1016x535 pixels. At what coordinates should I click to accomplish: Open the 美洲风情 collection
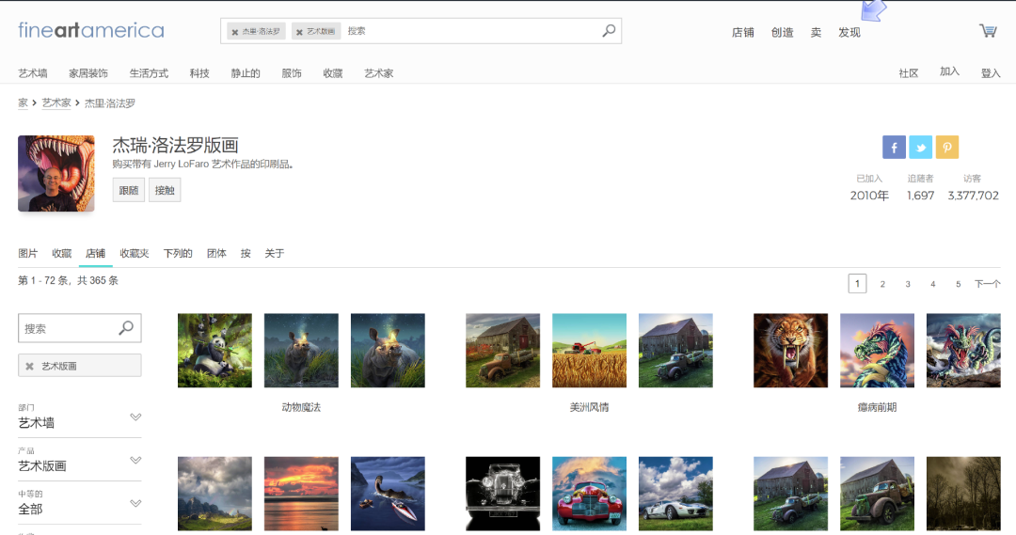[589, 407]
